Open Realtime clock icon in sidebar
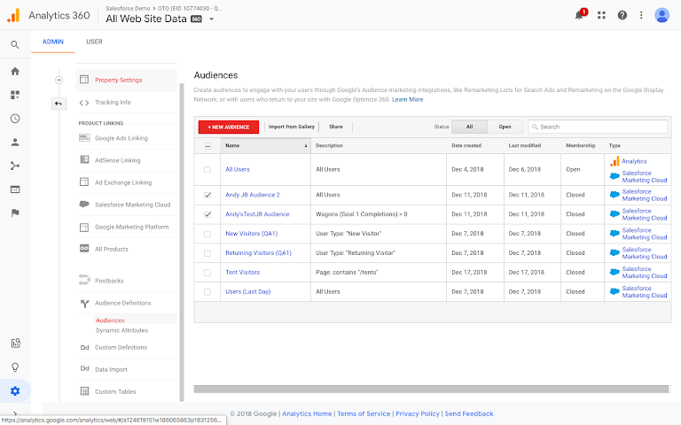The width and height of the screenshot is (681, 425). [15, 119]
